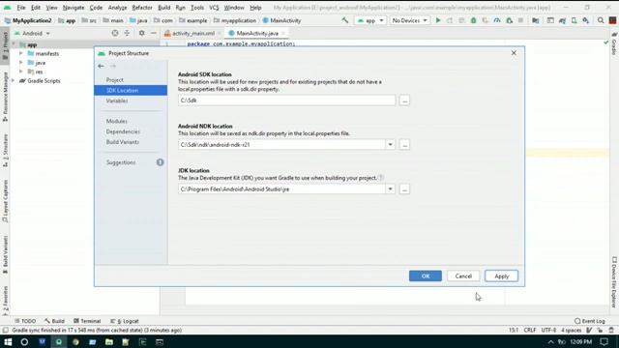The height and width of the screenshot is (348, 619).
Task: Open the Project Structure toolbar icon
Action: 536,20
